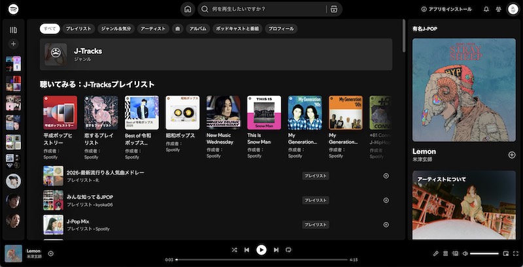Collapse Your Library sidebar icon
Screen dimensions: 523x267
(13, 30)
